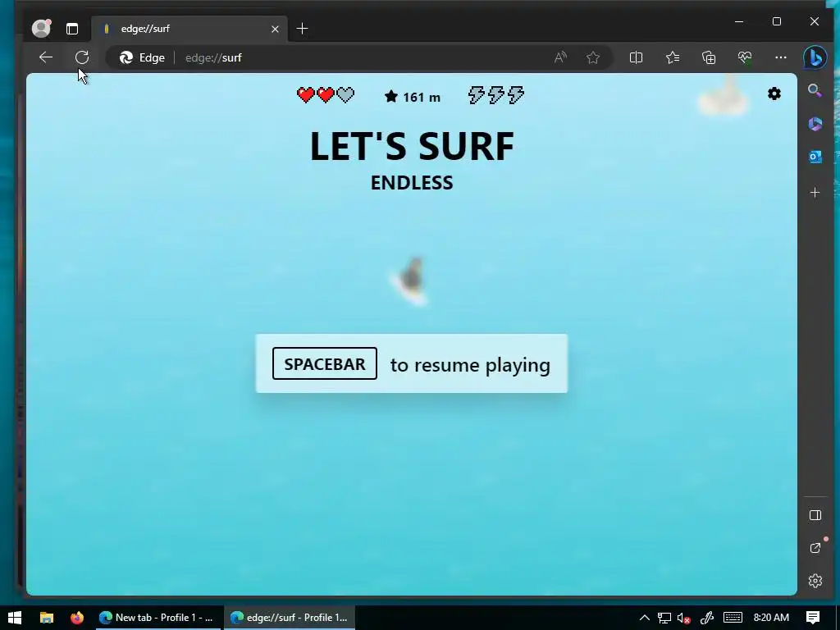840x630 pixels.
Task: Click the ENDLESS mode label
Action: 412,183
